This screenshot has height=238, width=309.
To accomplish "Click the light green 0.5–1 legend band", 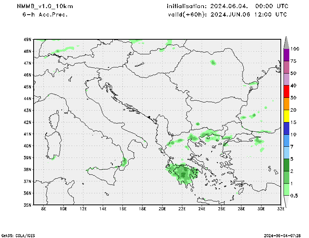I will click(x=286, y=189).
